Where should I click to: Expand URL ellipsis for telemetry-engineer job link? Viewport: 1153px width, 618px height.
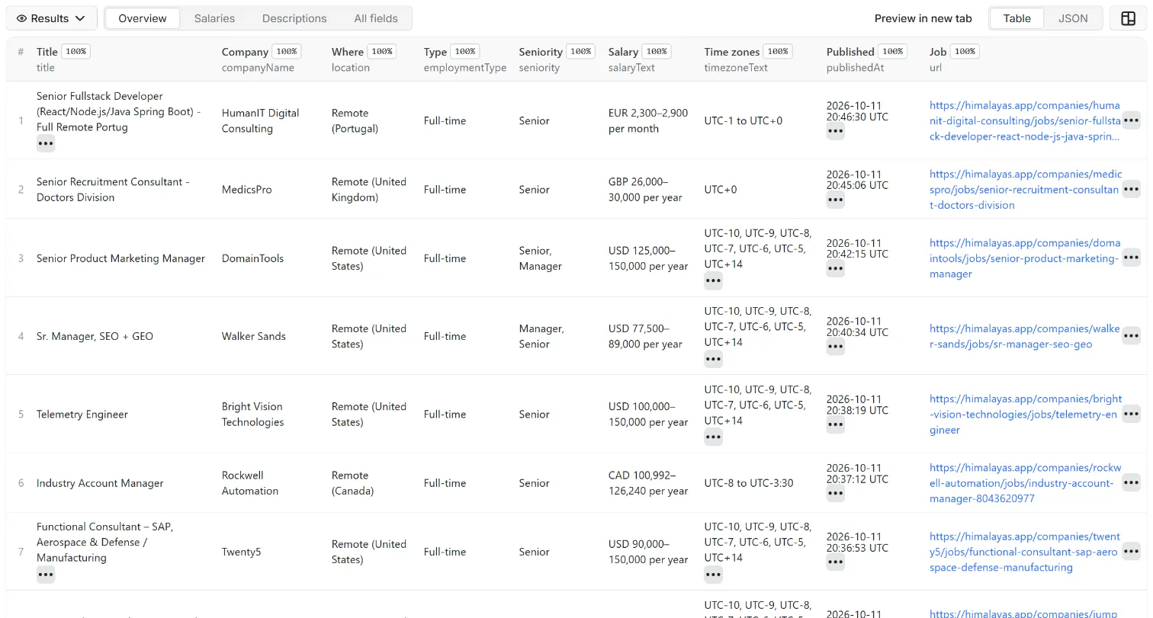pyautogui.click(x=1132, y=414)
